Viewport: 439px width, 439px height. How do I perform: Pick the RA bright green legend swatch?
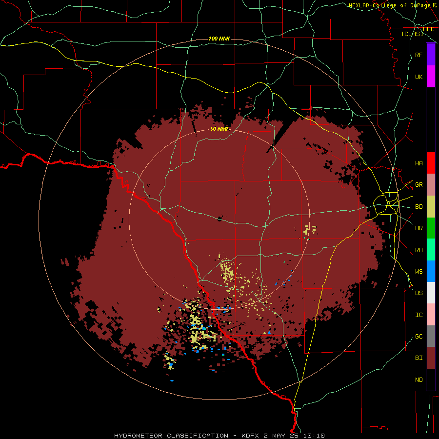click(x=431, y=250)
